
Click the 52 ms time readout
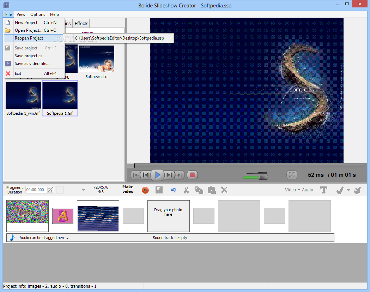[316, 175]
